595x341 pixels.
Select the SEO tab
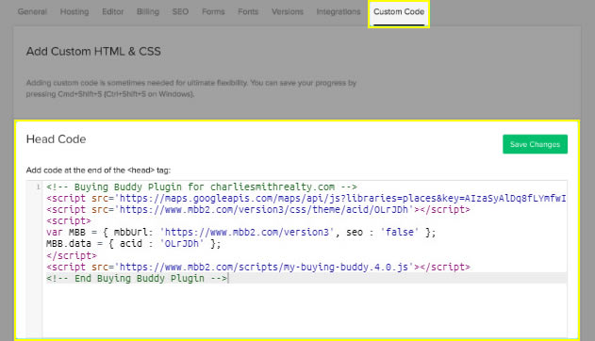[180, 11]
